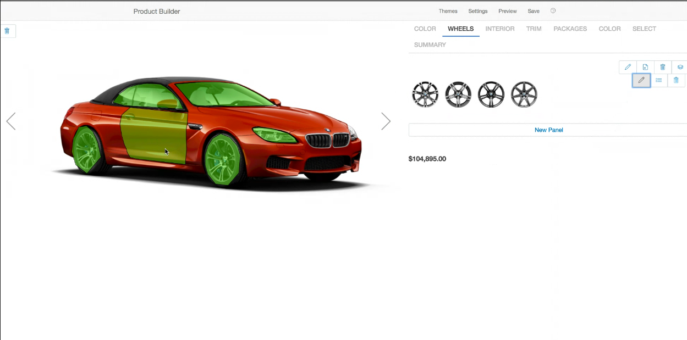The height and width of the screenshot is (340, 687).
Task: Go to the SUMMARY tab
Action: [430, 44]
